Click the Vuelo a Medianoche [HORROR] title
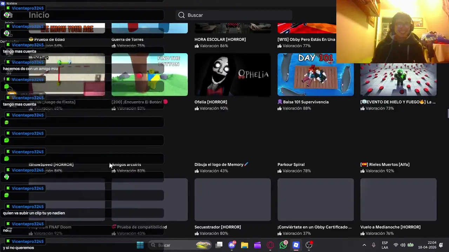449x252 pixels. click(390, 227)
